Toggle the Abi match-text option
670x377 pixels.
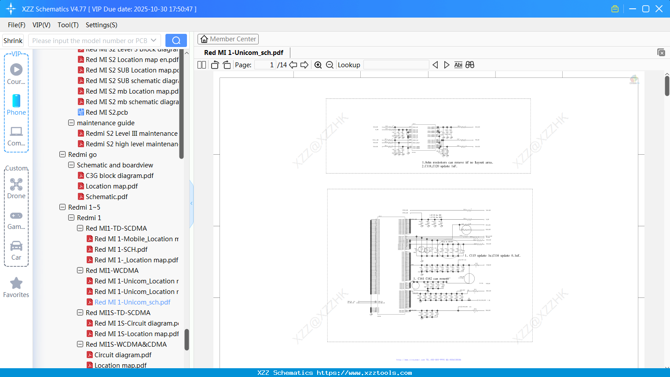[458, 65]
